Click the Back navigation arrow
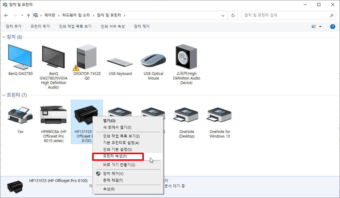Screen dimensions: 340x198 pyautogui.click(x=6, y=15)
